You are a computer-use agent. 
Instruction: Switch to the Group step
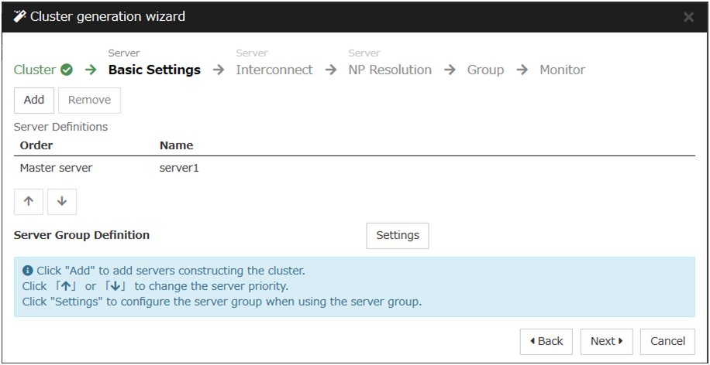click(485, 70)
